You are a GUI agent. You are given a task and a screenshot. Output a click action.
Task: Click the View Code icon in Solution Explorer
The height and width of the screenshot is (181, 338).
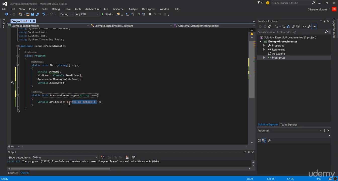pyautogui.click(x=304, y=27)
